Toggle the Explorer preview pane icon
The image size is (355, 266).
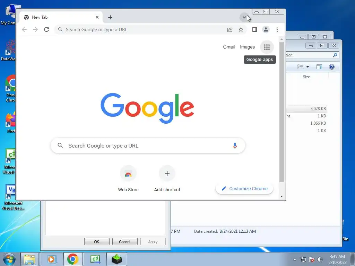[319, 67]
